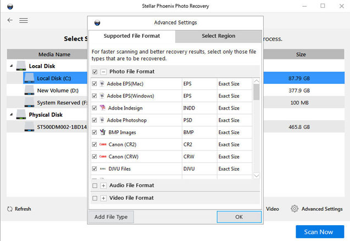Click the Physical Disk group drive icon
Image resolution: width=350 pixels, height=241 pixels.
(x=21, y=114)
